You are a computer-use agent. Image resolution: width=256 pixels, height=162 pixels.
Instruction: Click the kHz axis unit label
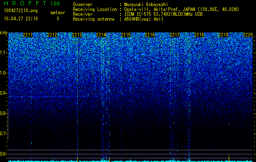[4, 33]
